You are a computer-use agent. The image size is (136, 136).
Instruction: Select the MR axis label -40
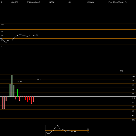133,107
